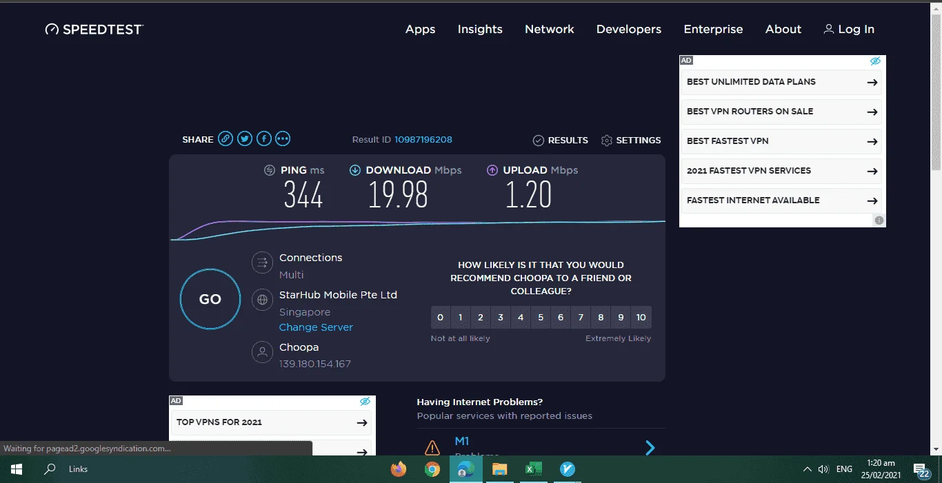
Task: Rate 3 on recommendation scale
Action: coord(501,318)
